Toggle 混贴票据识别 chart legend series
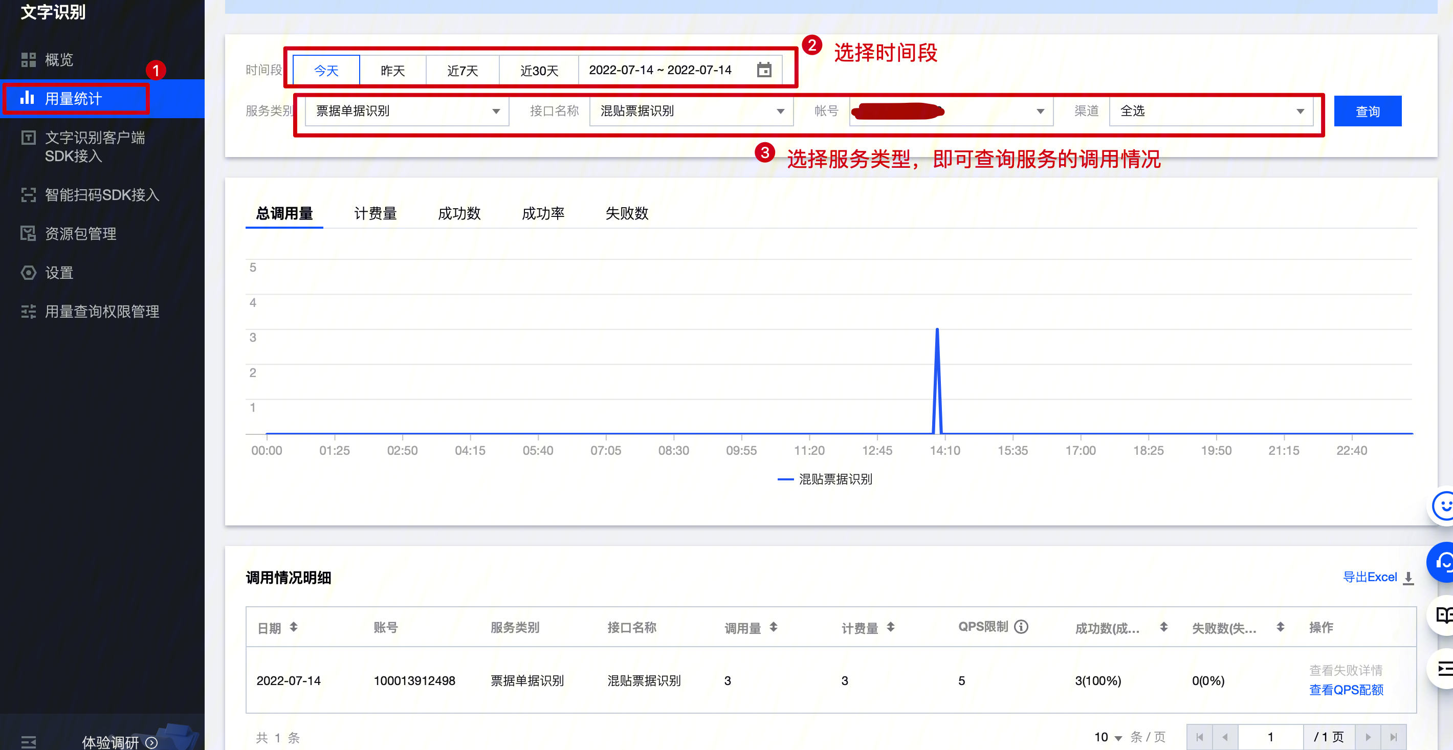This screenshot has height=750, width=1453. tap(825, 479)
